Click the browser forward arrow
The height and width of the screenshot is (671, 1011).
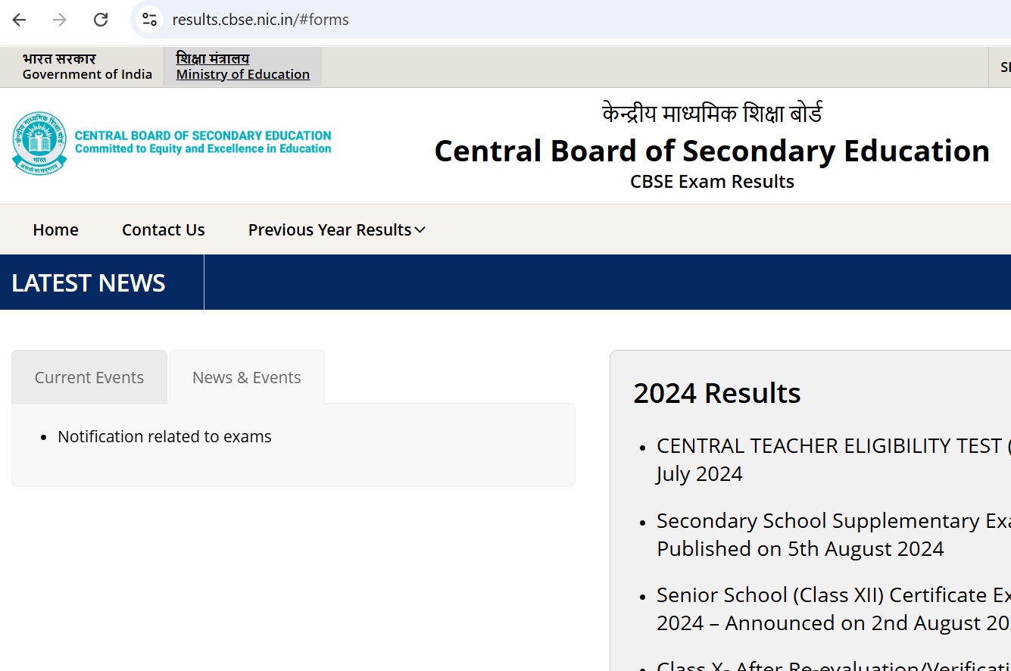tap(60, 20)
